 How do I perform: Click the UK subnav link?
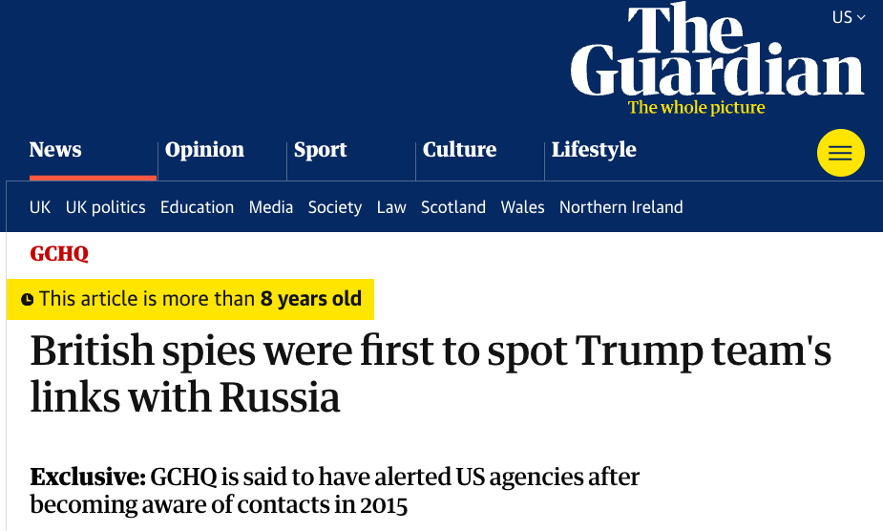pyautogui.click(x=40, y=207)
